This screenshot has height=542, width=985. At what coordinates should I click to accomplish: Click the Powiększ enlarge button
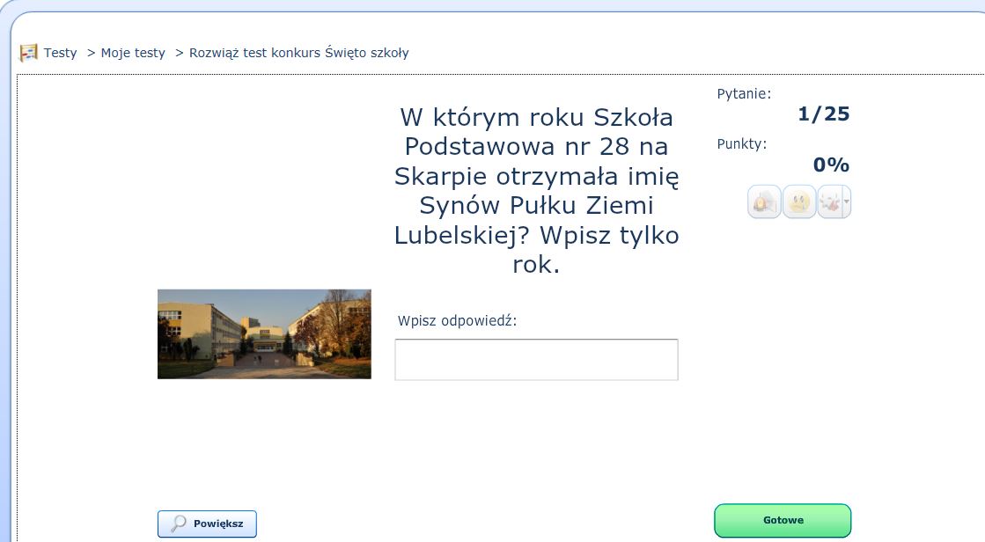click(208, 524)
